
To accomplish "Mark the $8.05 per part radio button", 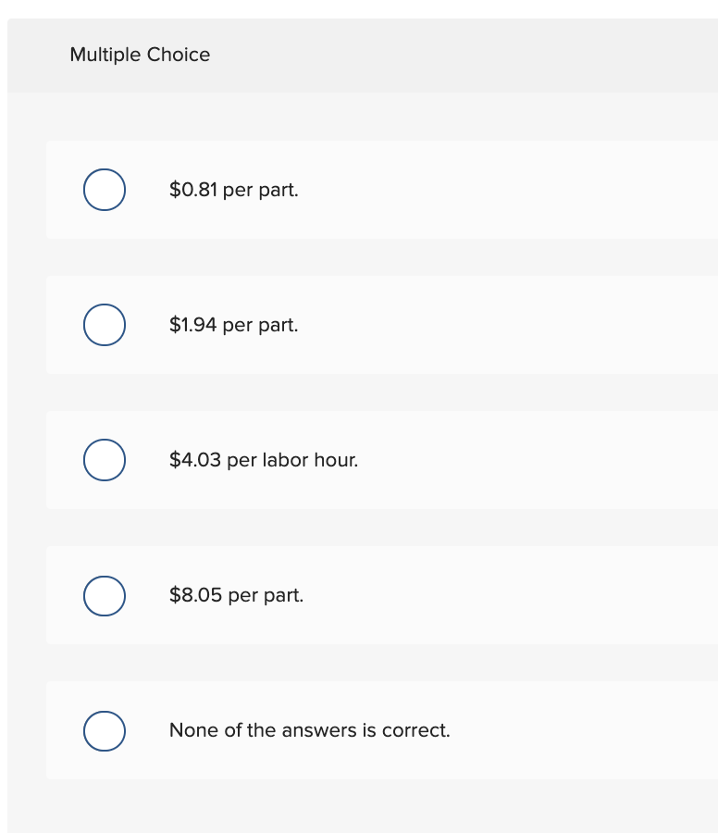I will pyautogui.click(x=105, y=595).
